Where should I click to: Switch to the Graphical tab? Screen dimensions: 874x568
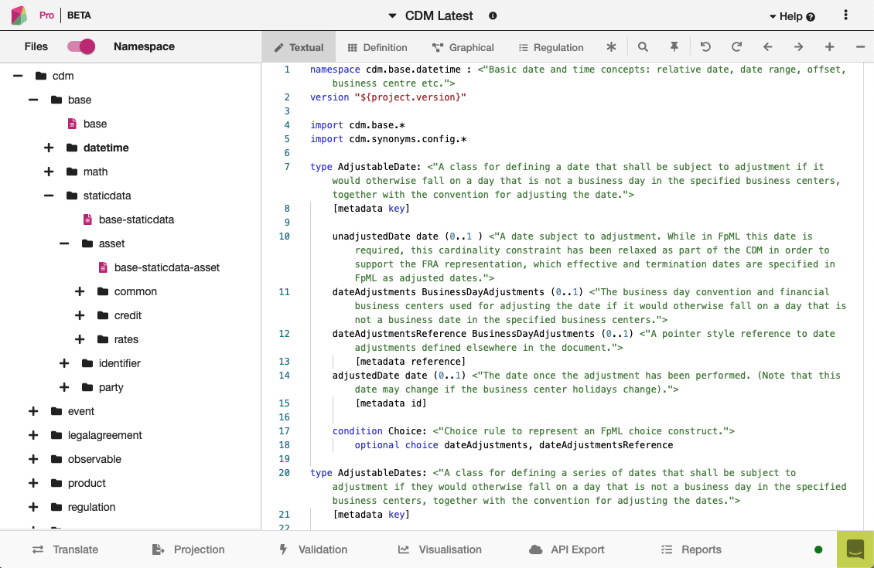(462, 47)
